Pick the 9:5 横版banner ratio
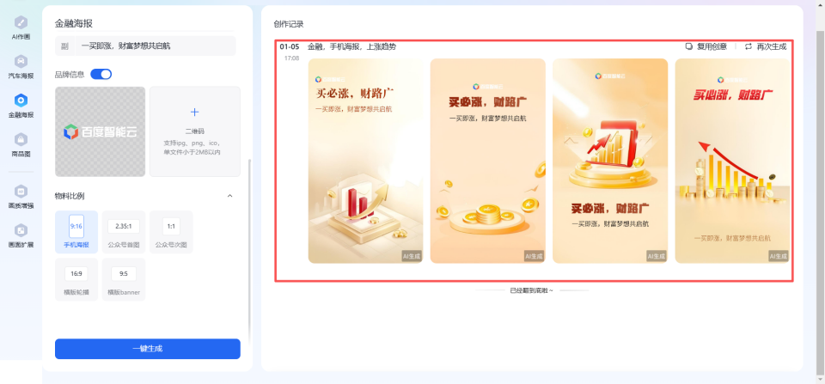 124,279
